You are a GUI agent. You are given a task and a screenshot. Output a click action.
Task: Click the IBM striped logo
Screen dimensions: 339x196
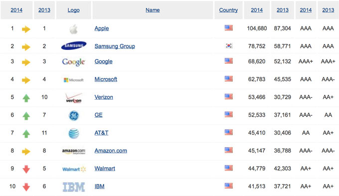pyautogui.click(x=74, y=187)
